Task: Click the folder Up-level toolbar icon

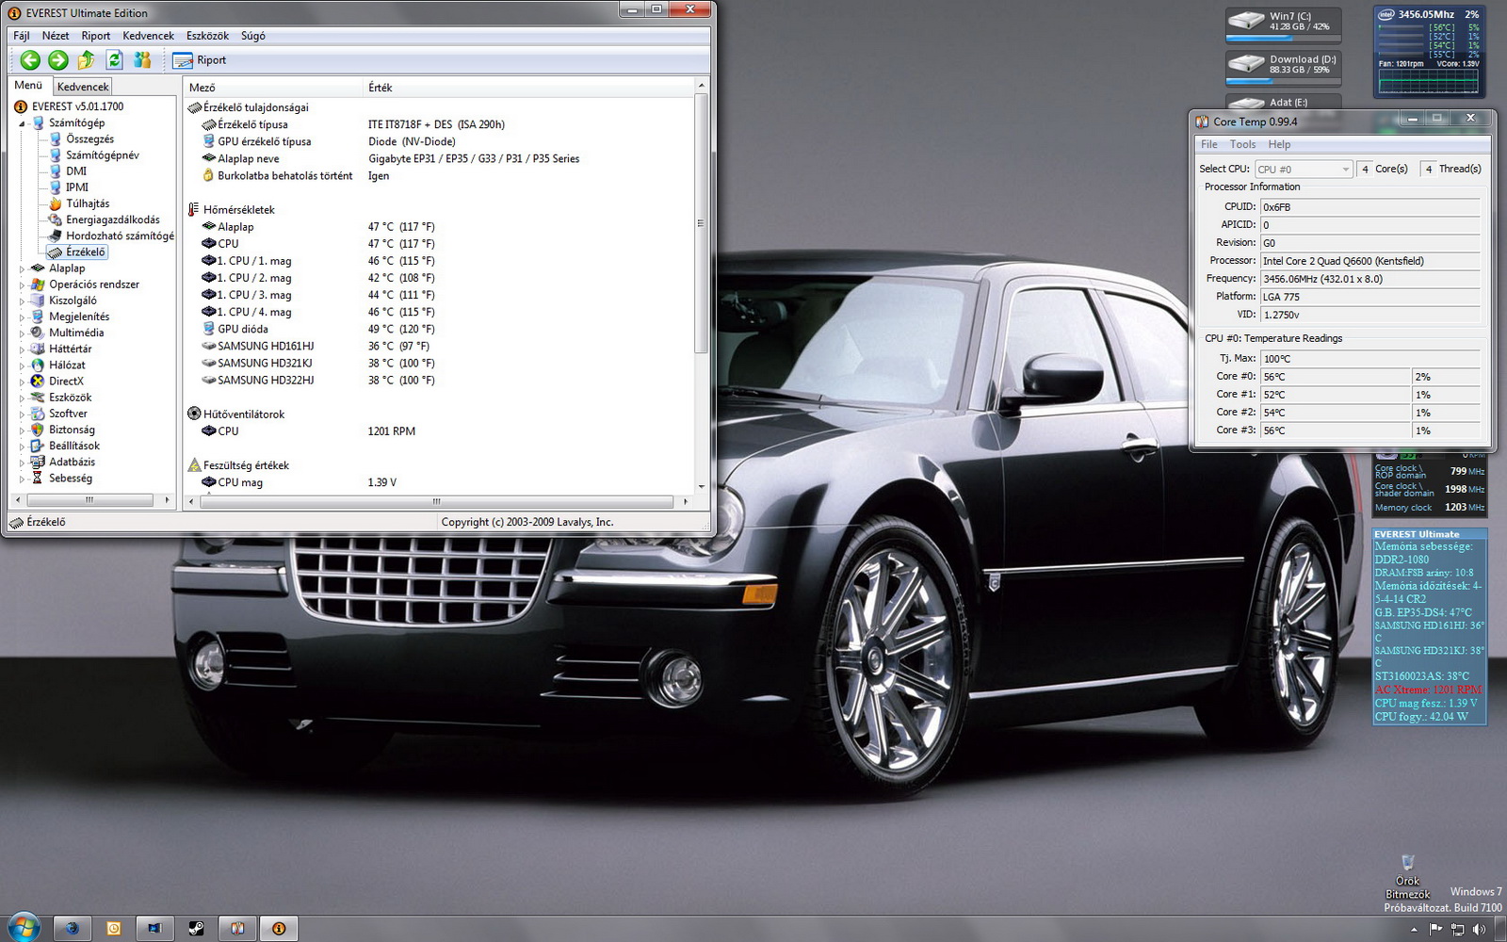Action: pos(86,60)
